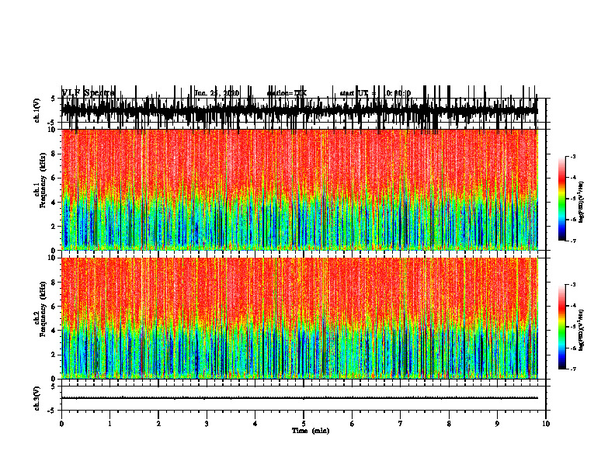Click the '10' label on the time axis
615x475 pixels.
coord(546,424)
